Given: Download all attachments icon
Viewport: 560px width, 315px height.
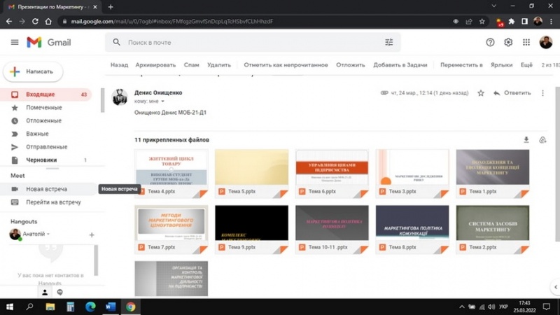Looking at the screenshot, I should 526,140.
